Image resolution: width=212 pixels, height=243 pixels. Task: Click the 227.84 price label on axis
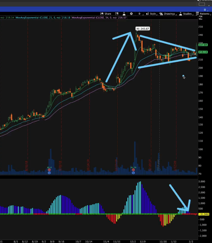pos(203,45)
